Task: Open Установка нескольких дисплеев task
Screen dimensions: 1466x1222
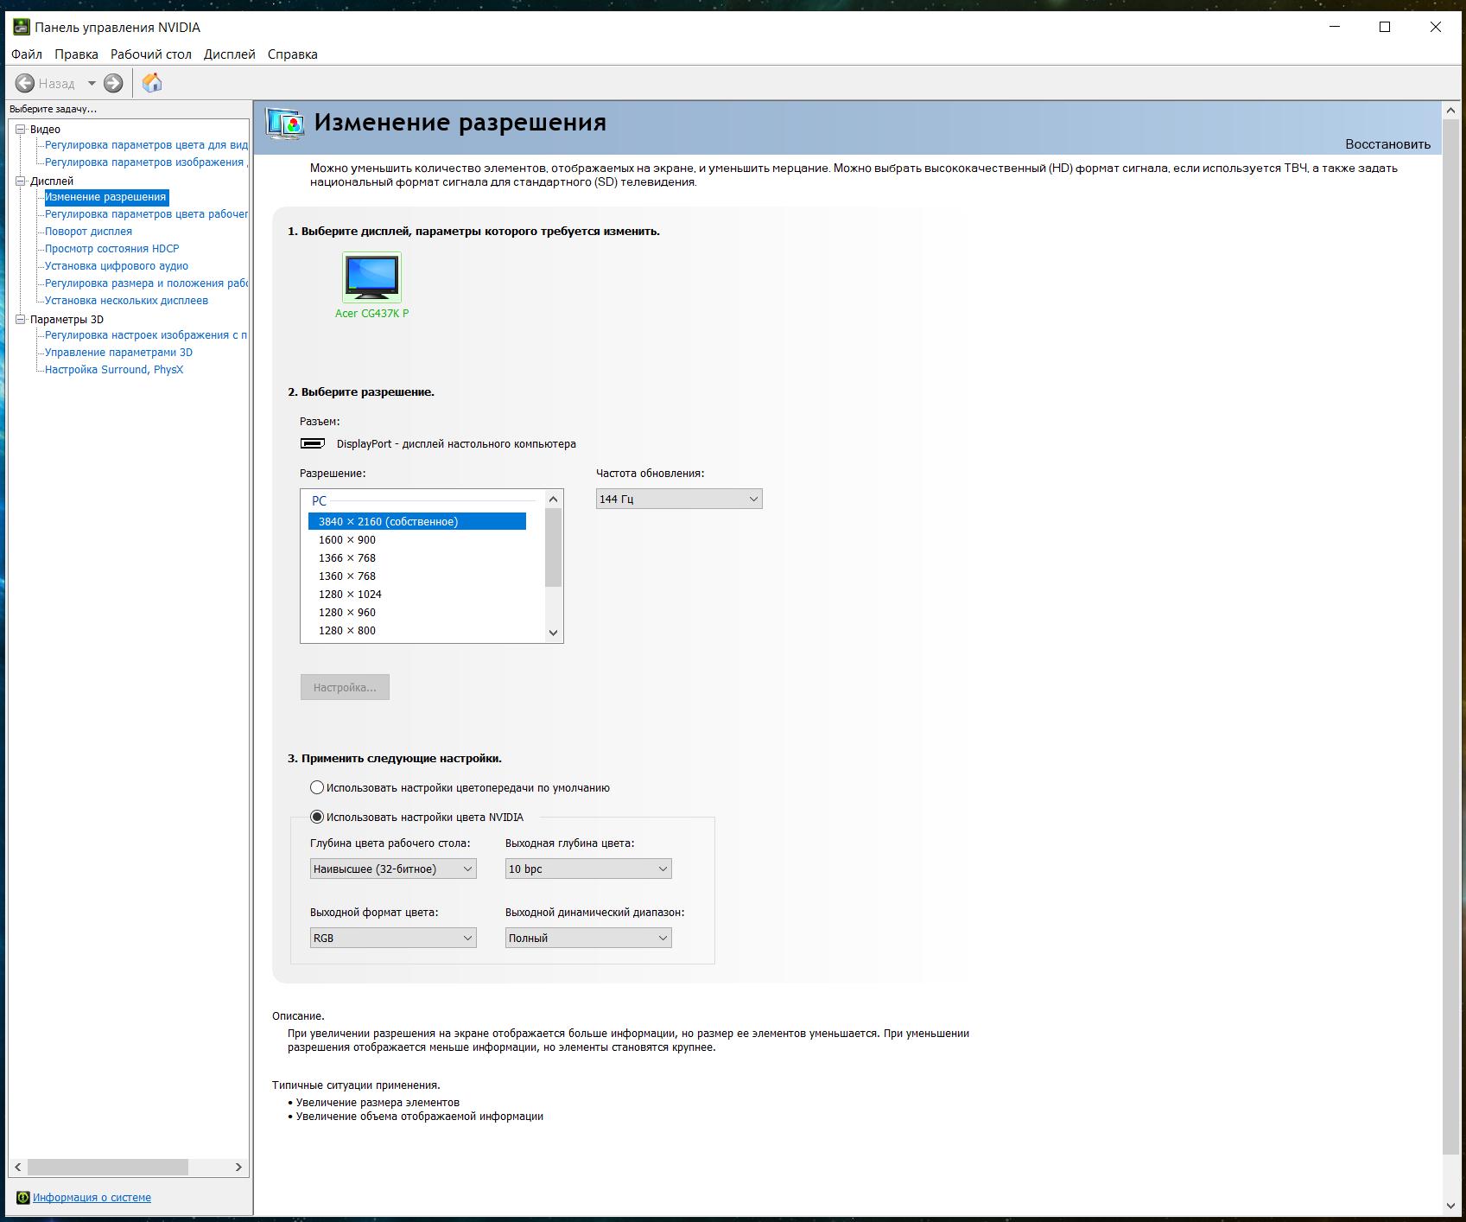Action: [126, 301]
